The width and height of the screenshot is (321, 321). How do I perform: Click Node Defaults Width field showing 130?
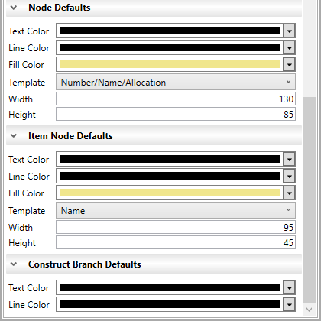pos(176,99)
